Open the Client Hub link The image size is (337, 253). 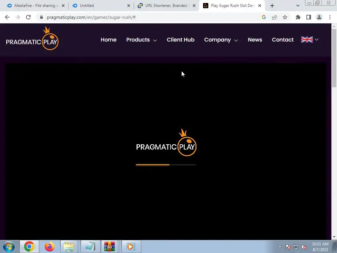tap(181, 40)
